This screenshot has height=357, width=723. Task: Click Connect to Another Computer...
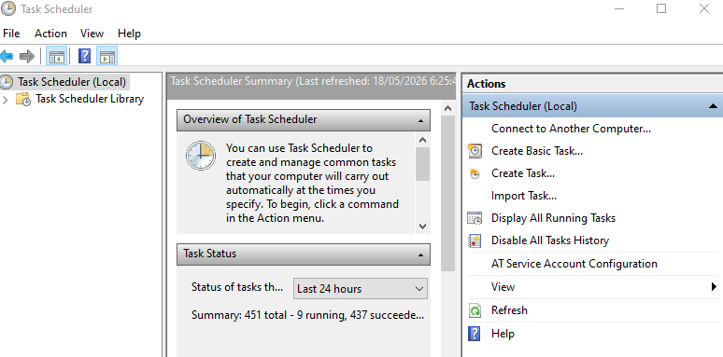click(572, 129)
